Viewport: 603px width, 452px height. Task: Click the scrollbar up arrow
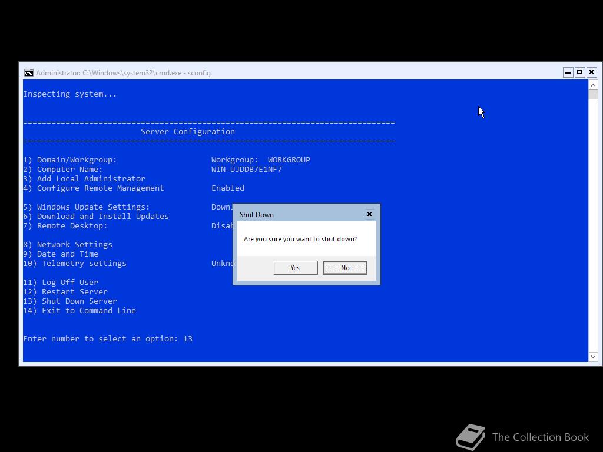click(x=593, y=85)
